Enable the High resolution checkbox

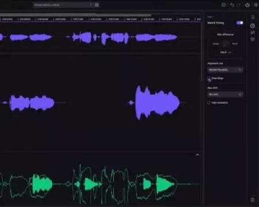click(x=209, y=103)
